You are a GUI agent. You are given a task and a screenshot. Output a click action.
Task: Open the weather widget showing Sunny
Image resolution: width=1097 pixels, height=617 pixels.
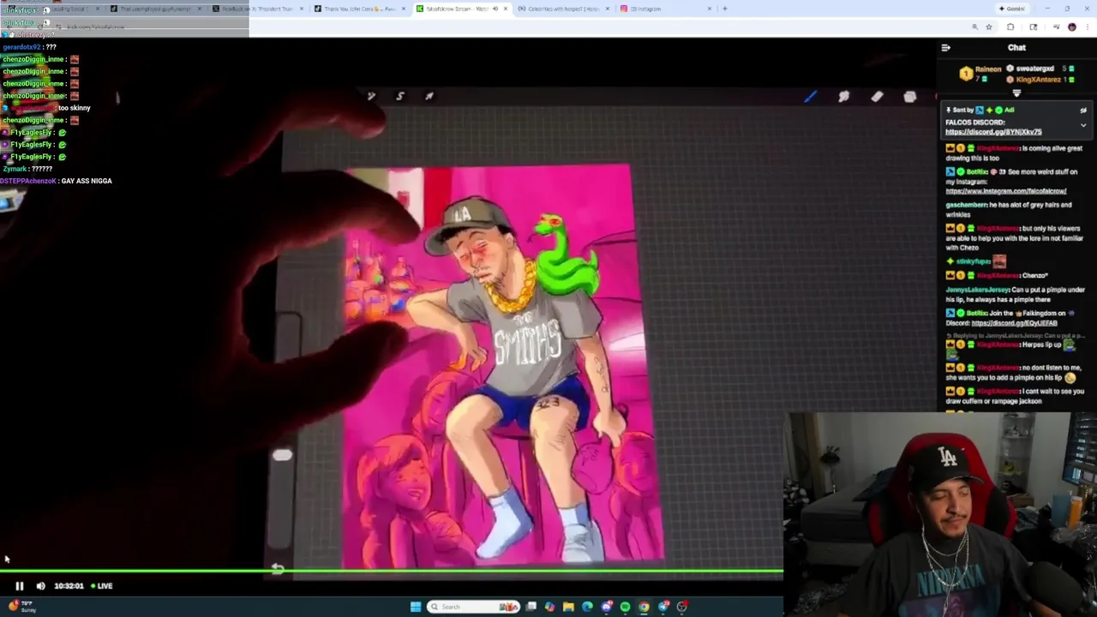pyautogui.click(x=23, y=607)
